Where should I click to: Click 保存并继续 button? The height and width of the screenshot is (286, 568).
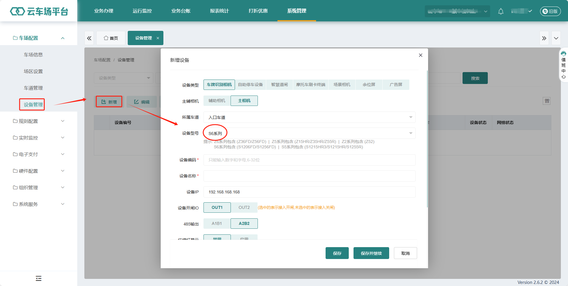click(371, 253)
